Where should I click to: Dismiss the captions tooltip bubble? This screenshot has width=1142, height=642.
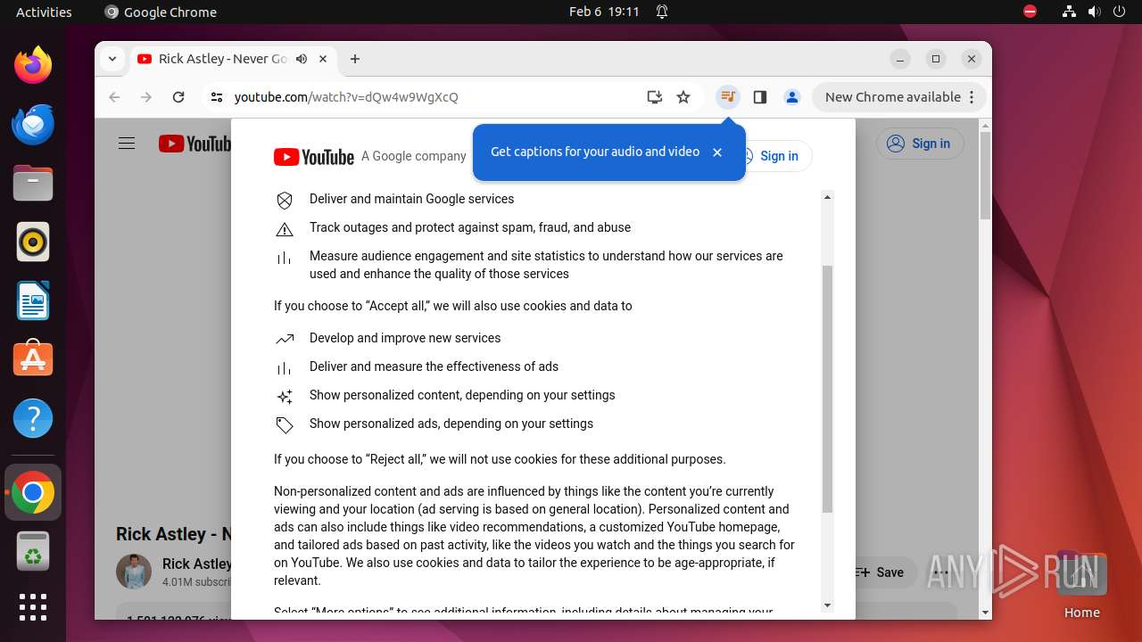[717, 152]
